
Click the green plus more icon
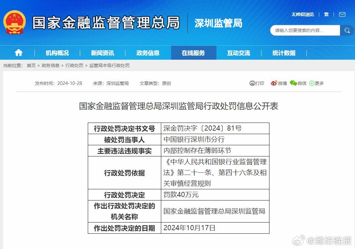(x=312, y=83)
